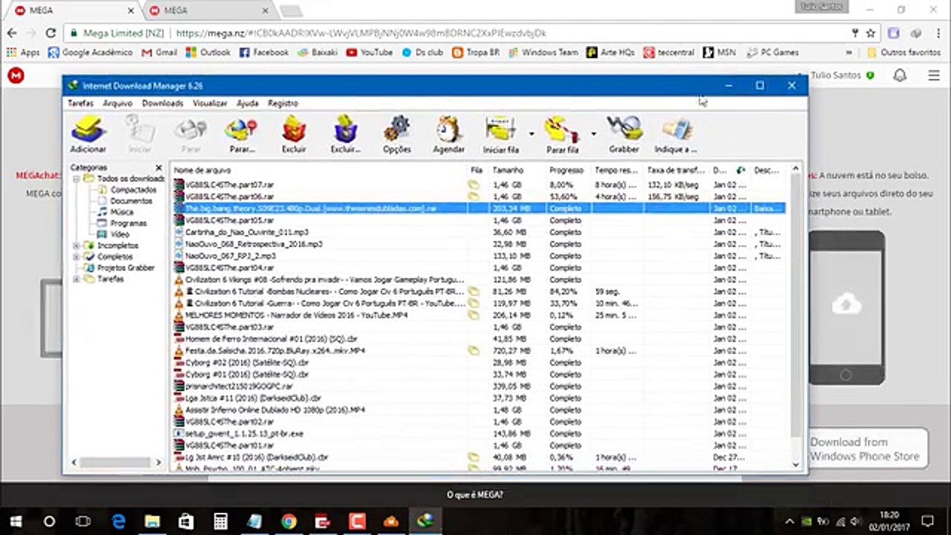The width and height of the screenshot is (951, 535).
Task: Expand the Completos tree node
Action: (76, 257)
